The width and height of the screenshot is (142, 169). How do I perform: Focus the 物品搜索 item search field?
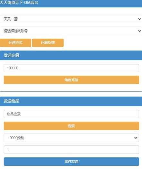pyautogui.click(x=71, y=114)
